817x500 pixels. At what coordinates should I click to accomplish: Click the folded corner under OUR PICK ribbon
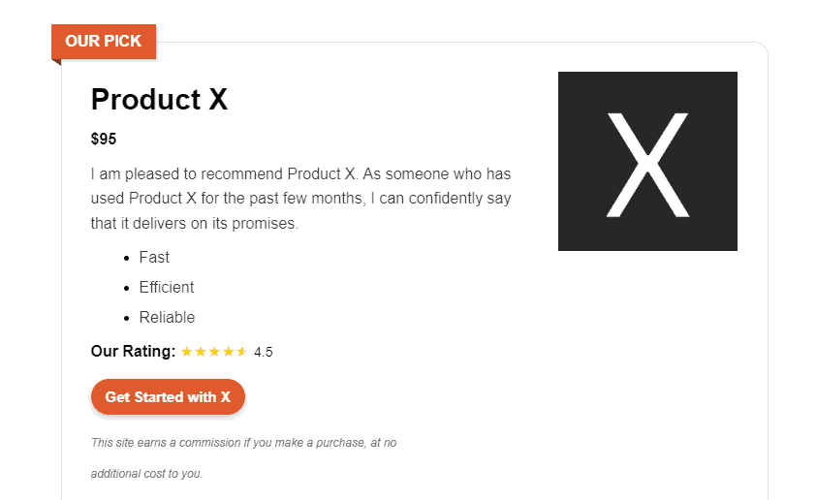(x=56, y=62)
